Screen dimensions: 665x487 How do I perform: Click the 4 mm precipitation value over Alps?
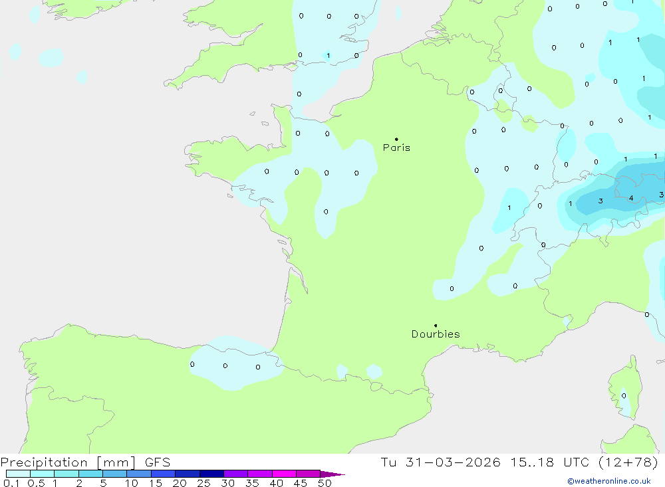[x=631, y=198]
